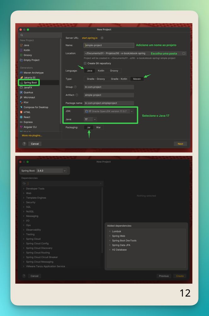Cancel the first New Project dialog
The image size is (209, 316).
[x=35, y=144]
